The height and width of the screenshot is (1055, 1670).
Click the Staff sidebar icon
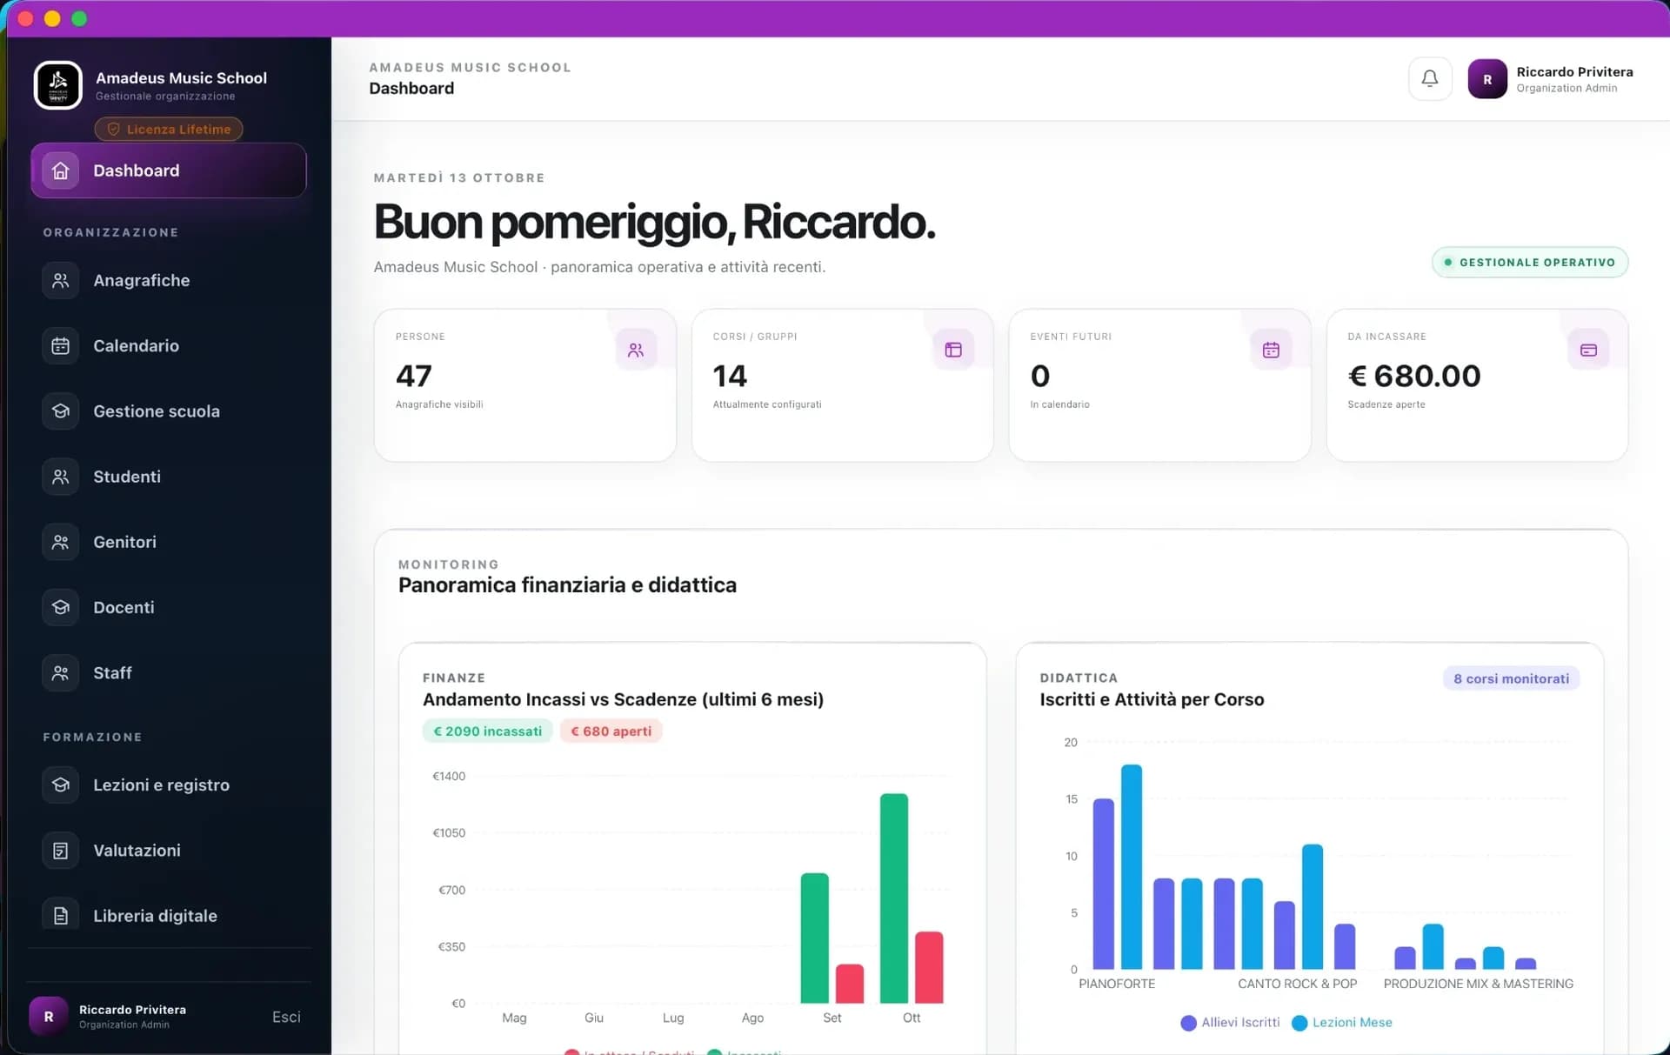[x=60, y=672]
